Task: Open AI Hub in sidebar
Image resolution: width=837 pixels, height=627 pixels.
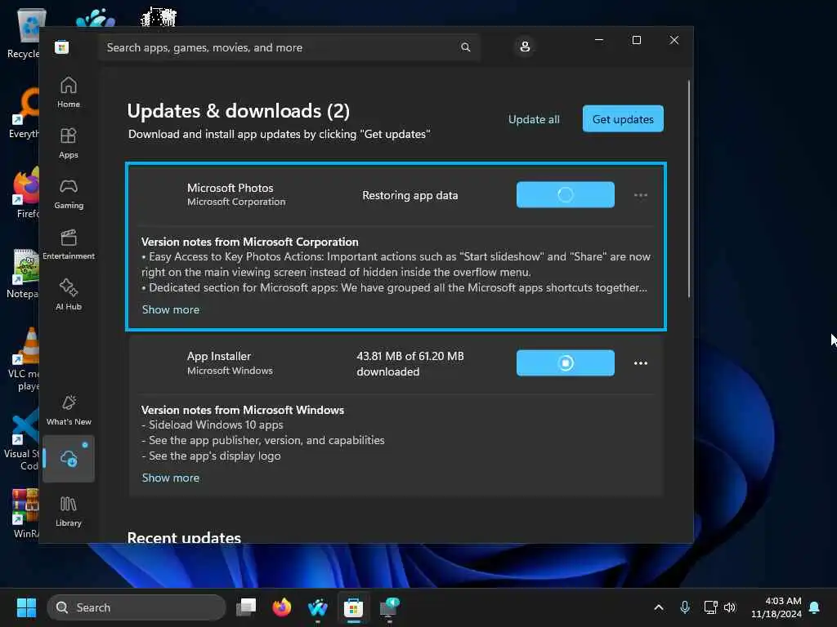Action: click(69, 295)
